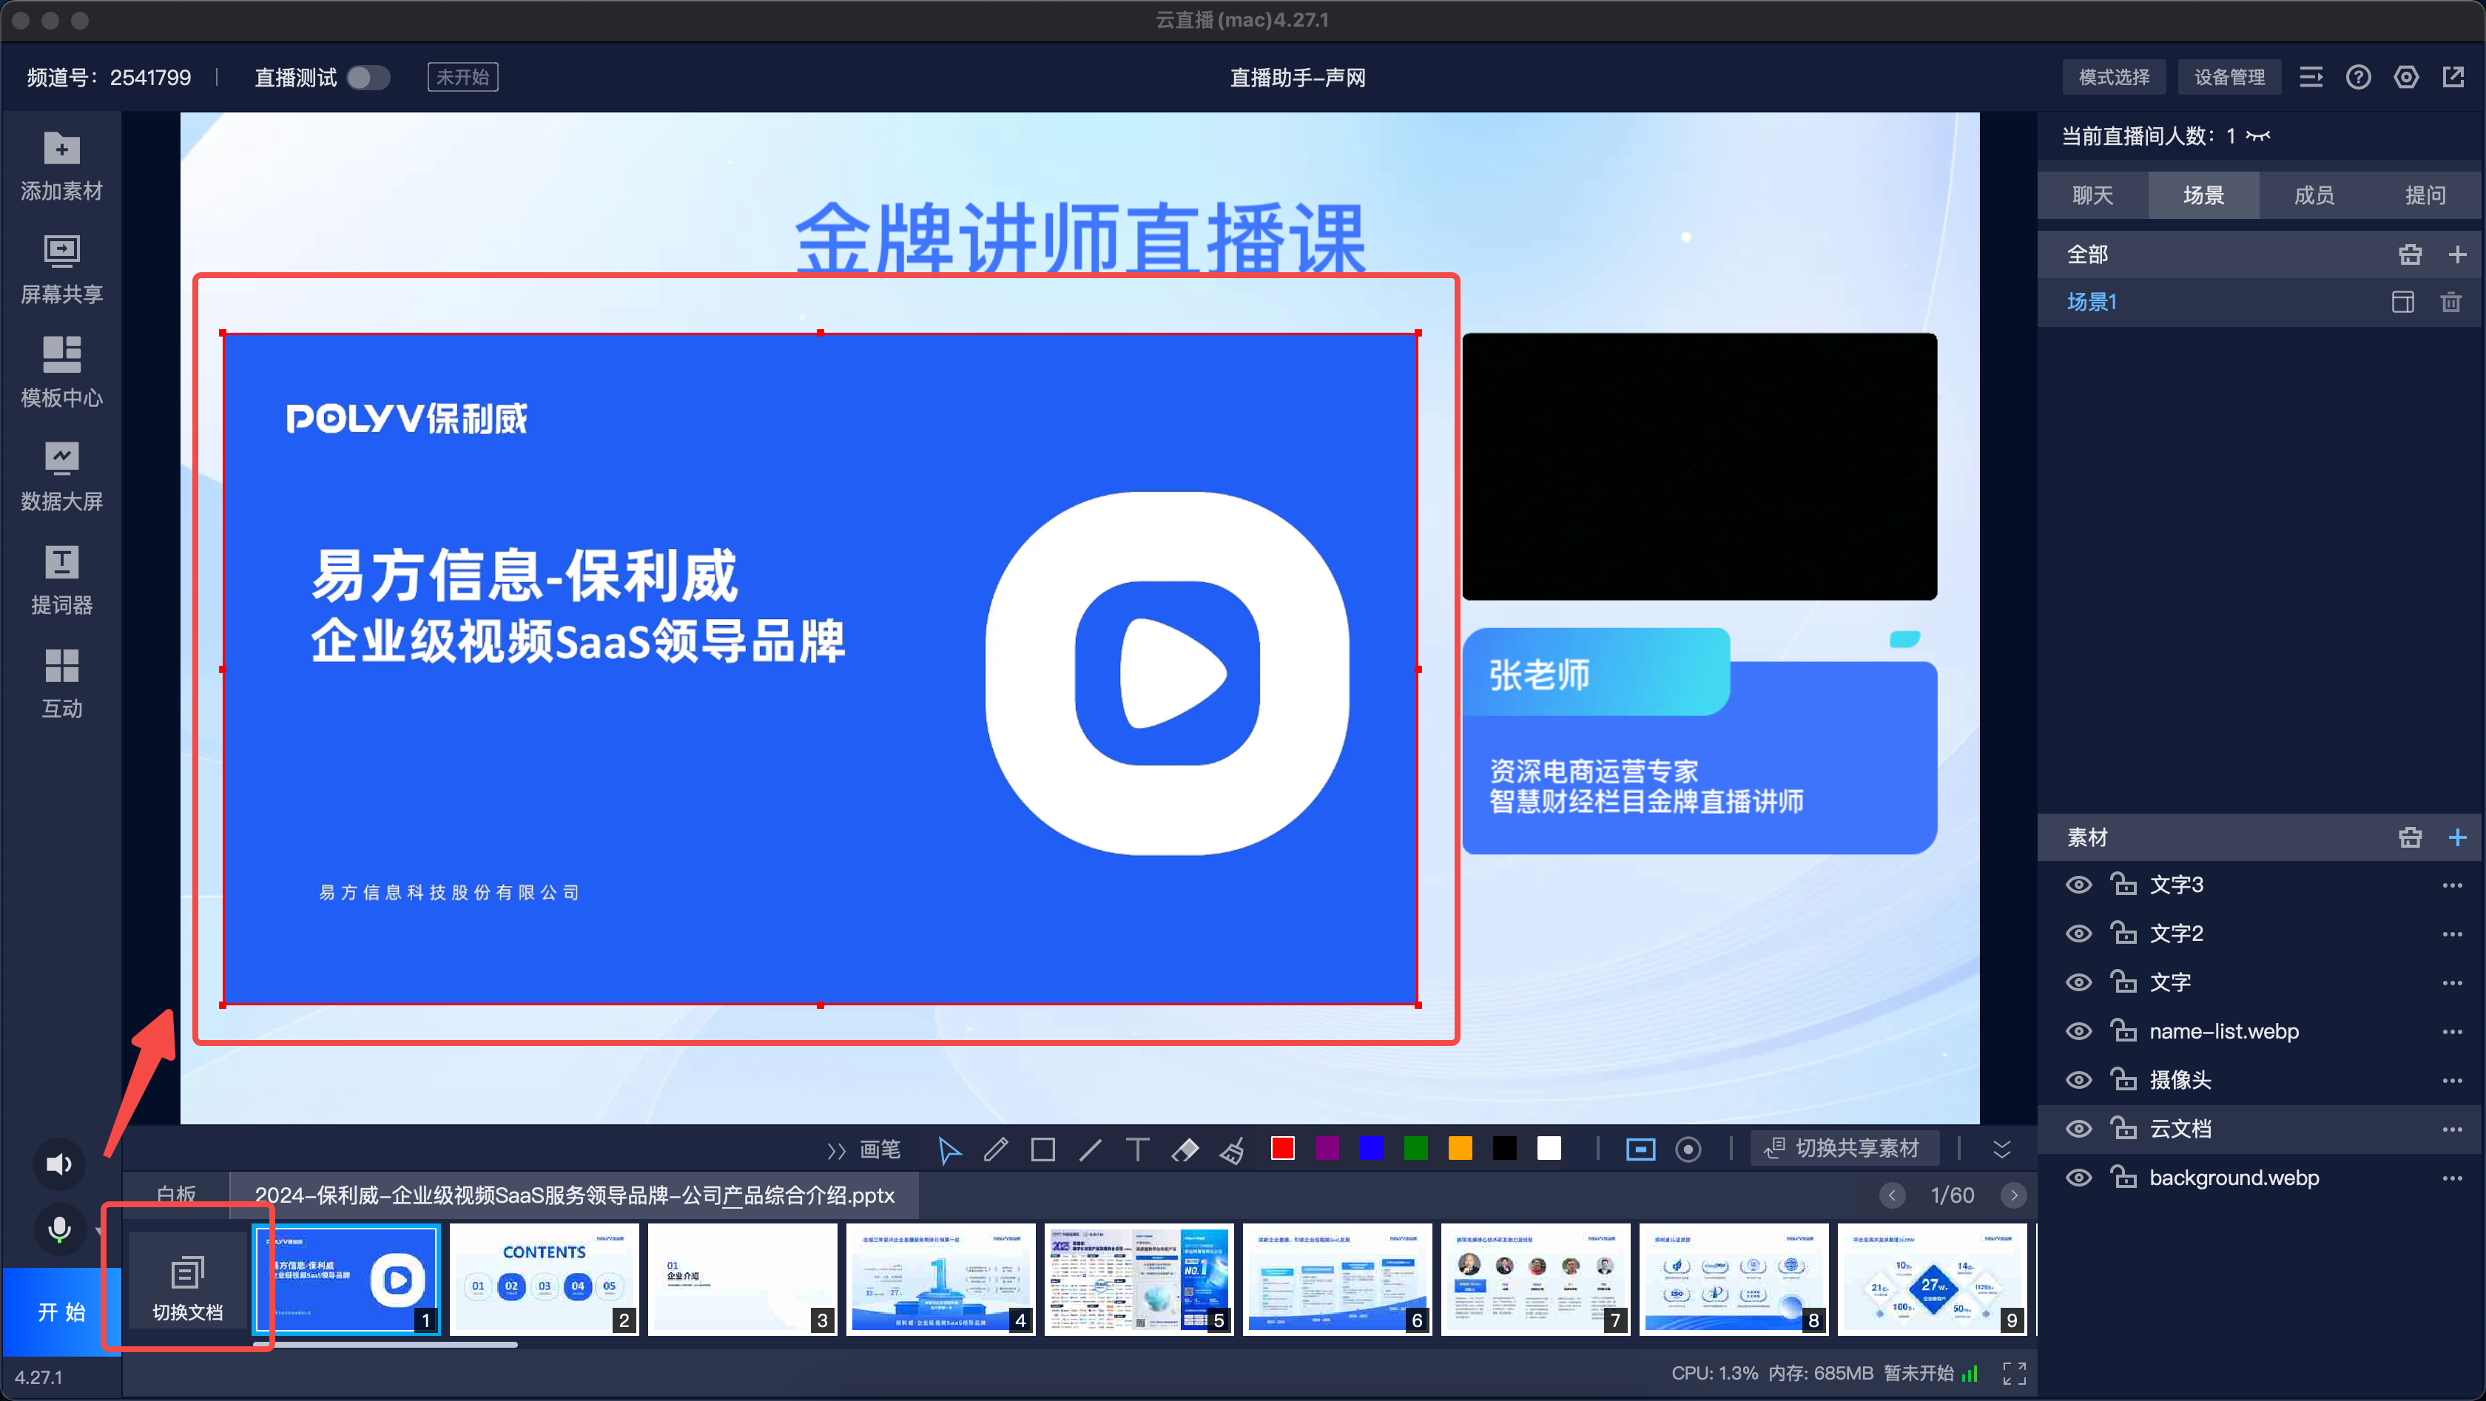The height and width of the screenshot is (1401, 2486).
Task: Open the 添加素材 add material panel
Action: point(61,166)
